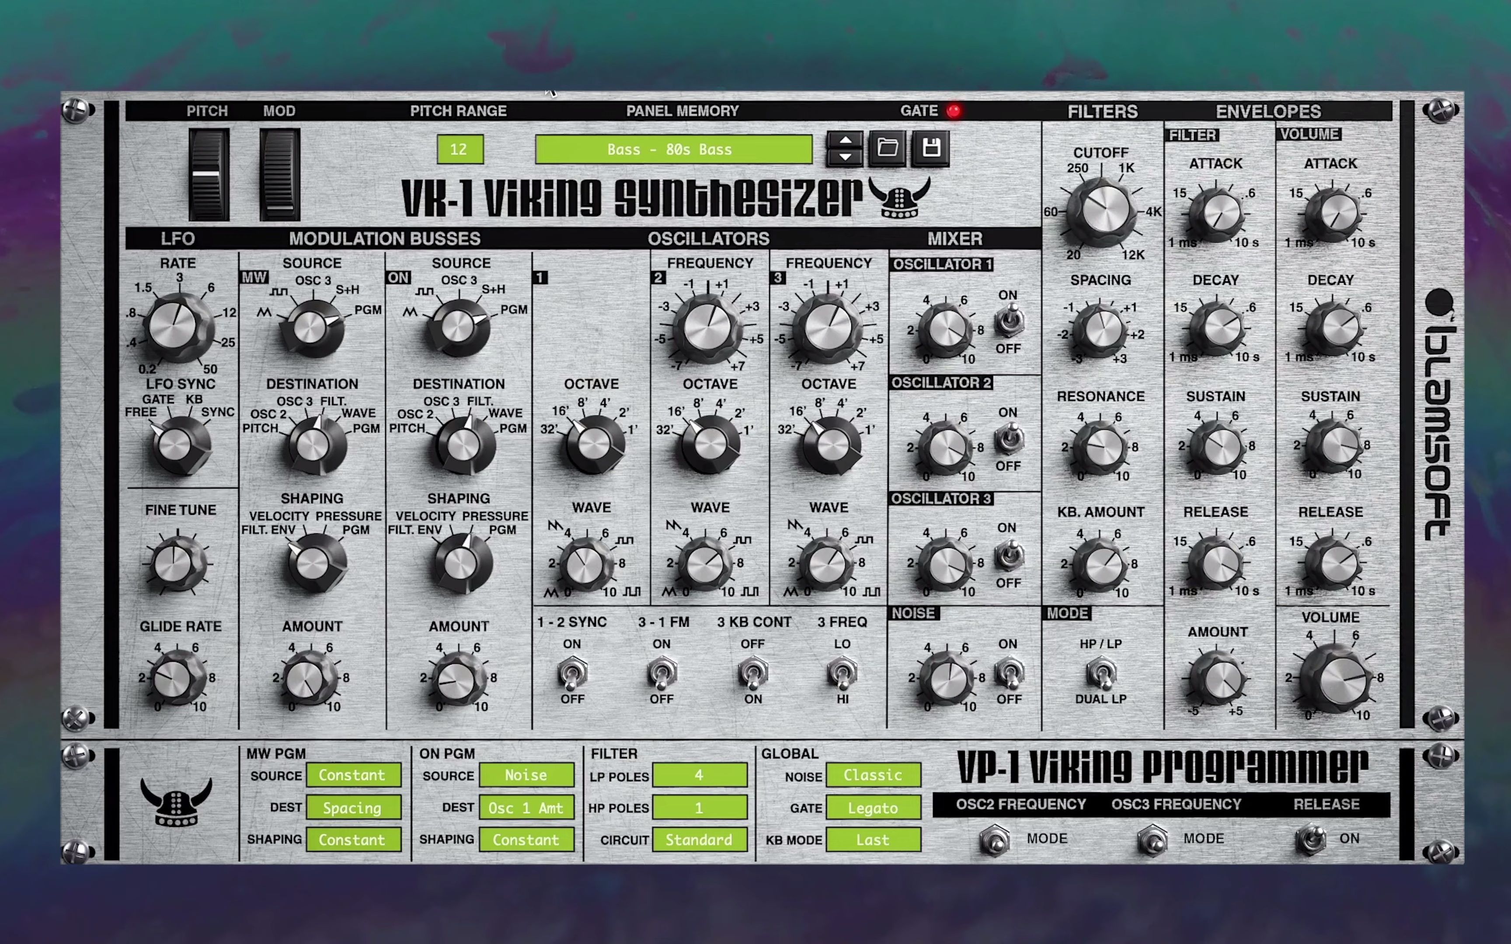Open the HP POLES dropdown showing 1
Screen dimensions: 1511x944
click(699, 807)
